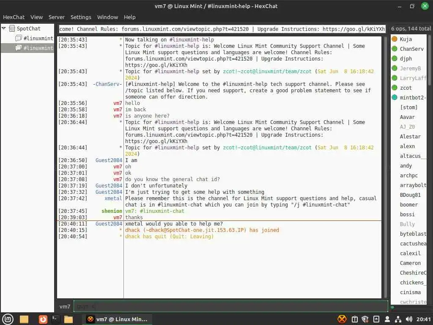433x325 pixels.
Task: Open the Update Manager shield tray icon
Action: click(x=365, y=319)
